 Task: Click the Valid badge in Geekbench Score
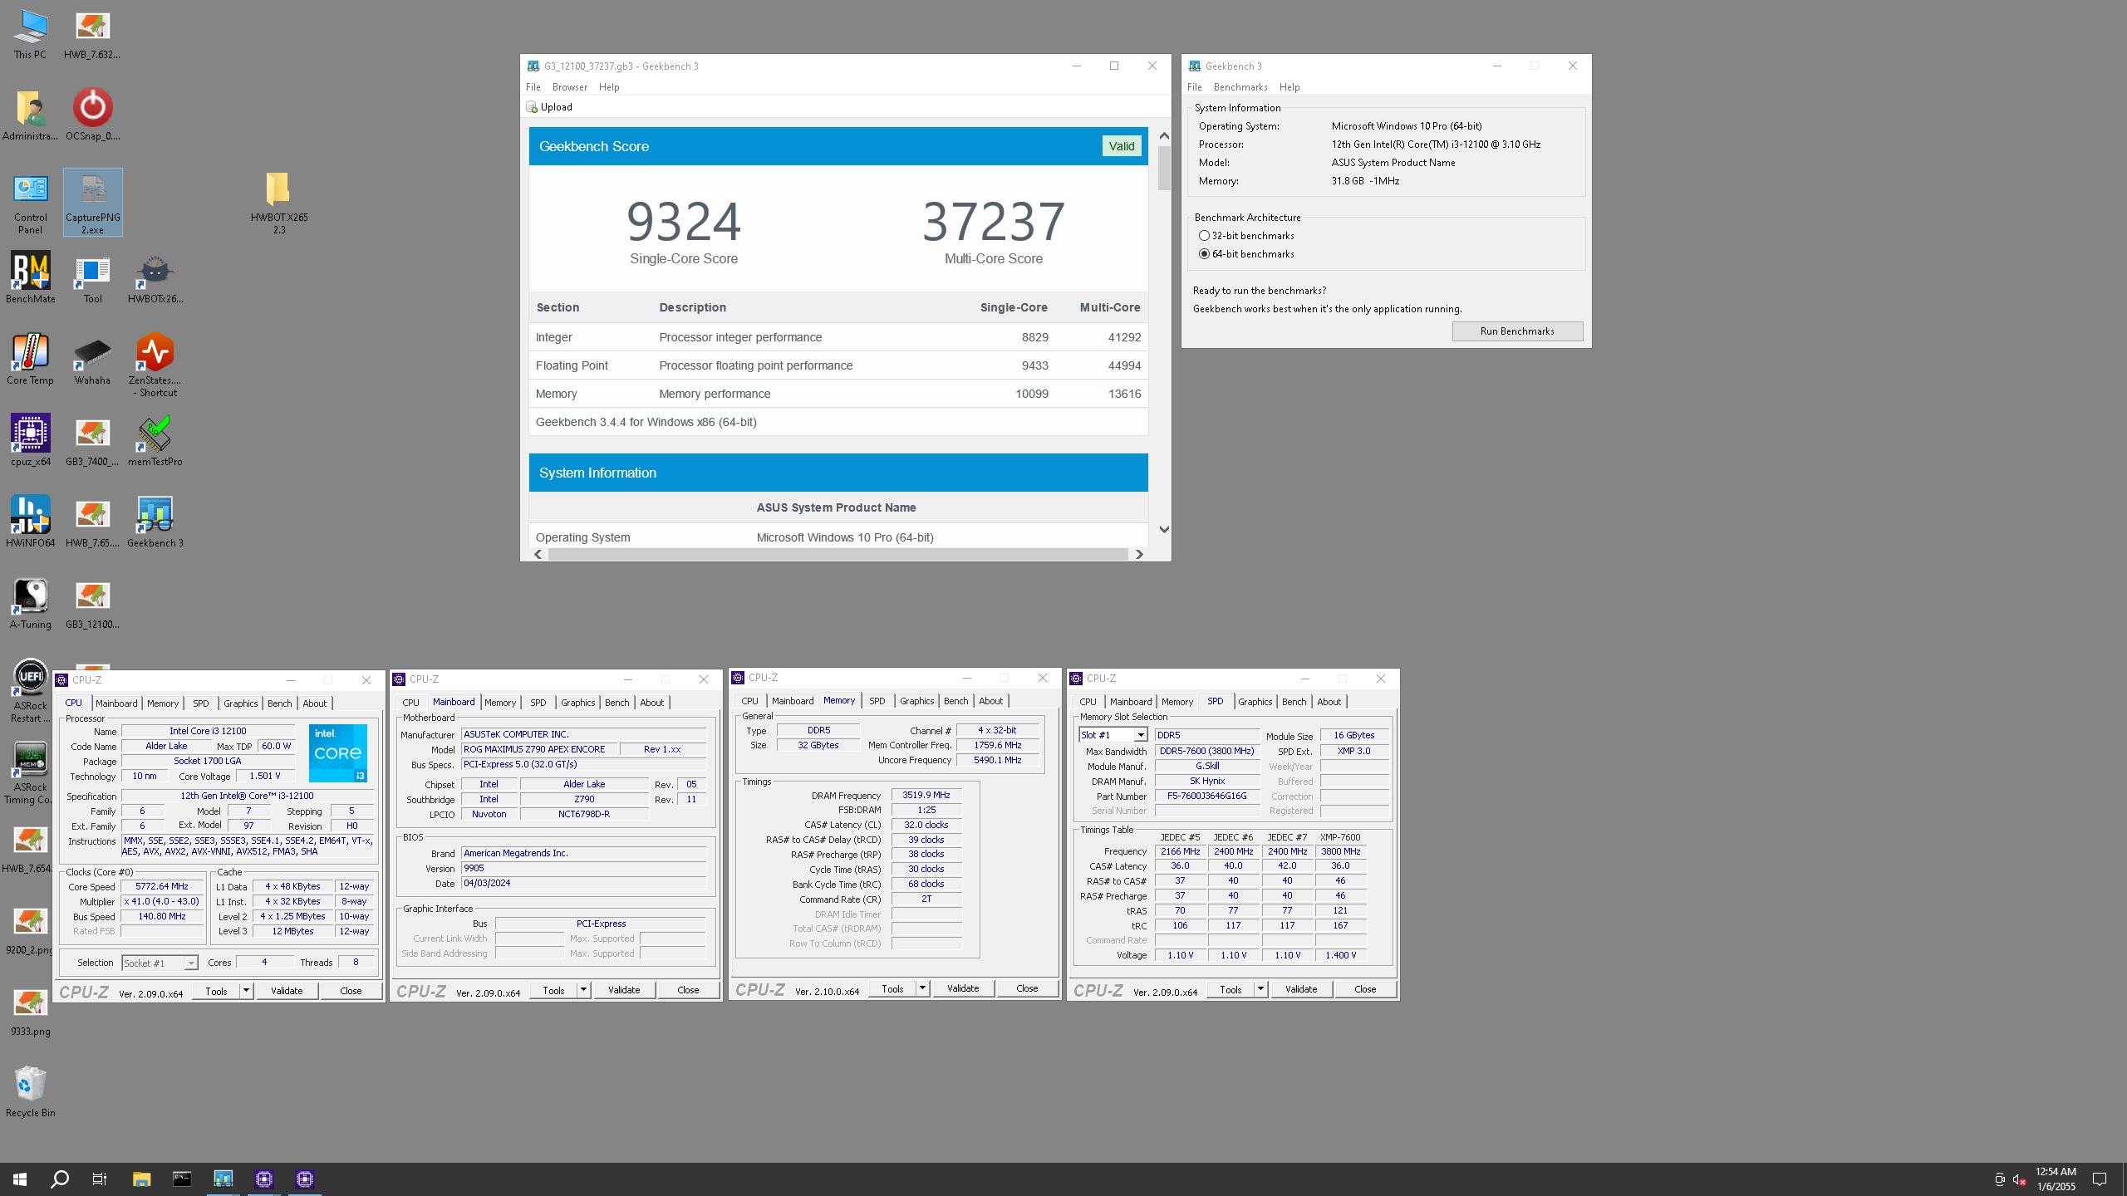pos(1122,146)
